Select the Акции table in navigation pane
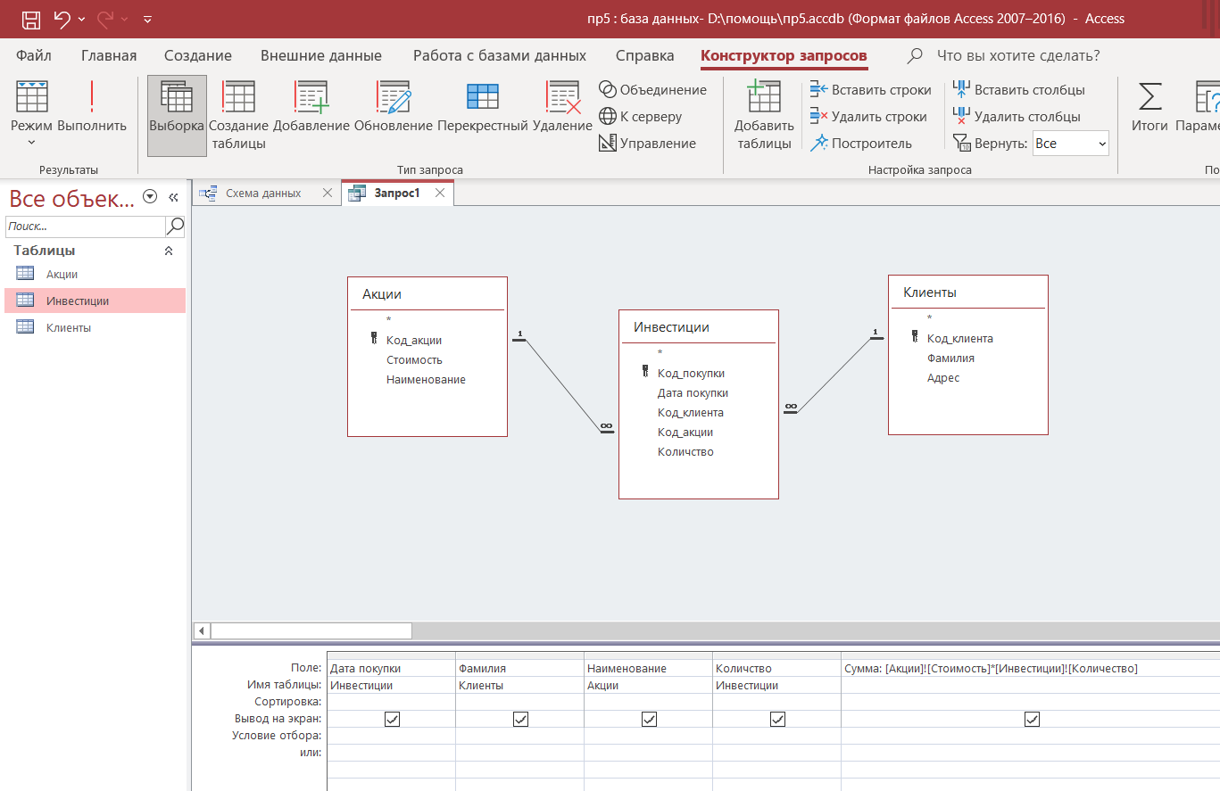Image resolution: width=1220 pixels, height=791 pixels. (x=95, y=275)
